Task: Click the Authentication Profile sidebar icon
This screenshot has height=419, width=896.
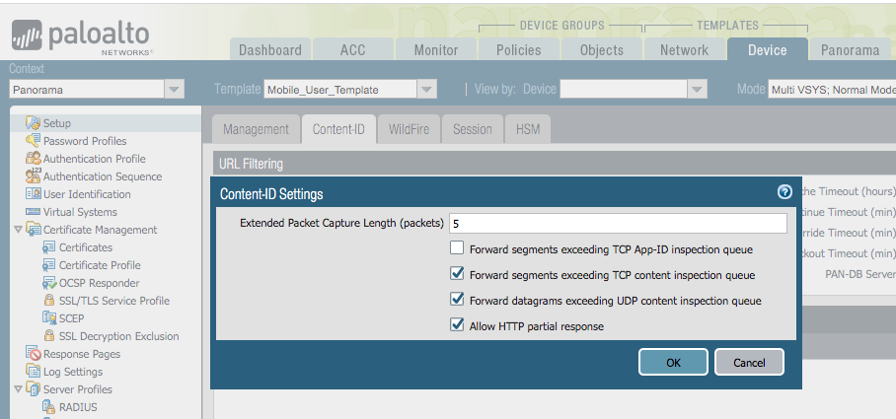Action: coord(34,159)
